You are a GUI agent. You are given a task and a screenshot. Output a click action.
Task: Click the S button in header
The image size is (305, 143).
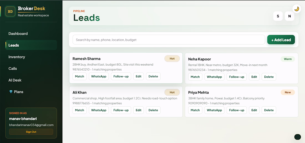click(x=278, y=16)
